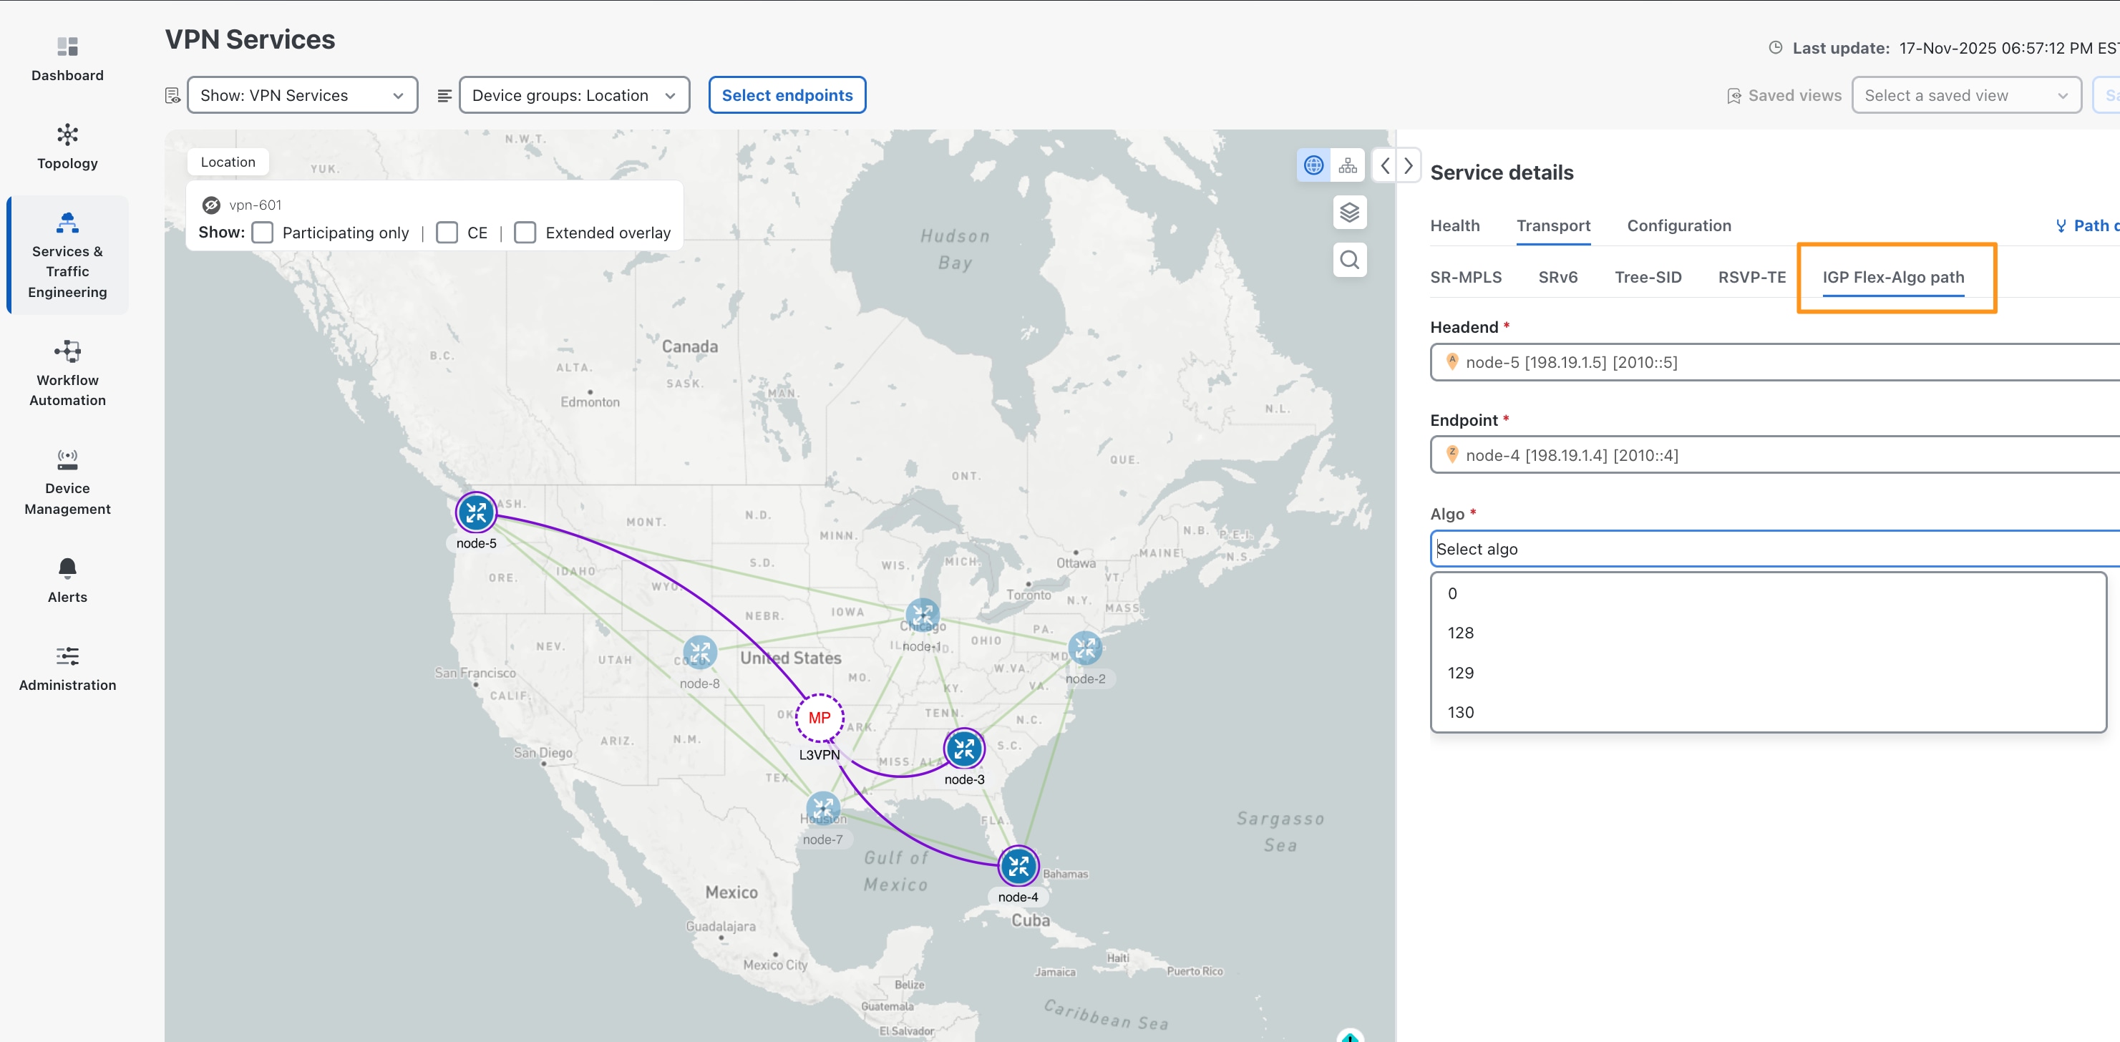
Task: Open the Alerts bell icon
Action: tap(67, 569)
